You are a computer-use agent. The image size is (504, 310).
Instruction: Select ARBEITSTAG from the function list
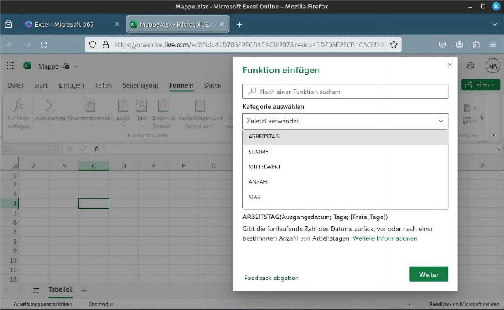click(263, 136)
